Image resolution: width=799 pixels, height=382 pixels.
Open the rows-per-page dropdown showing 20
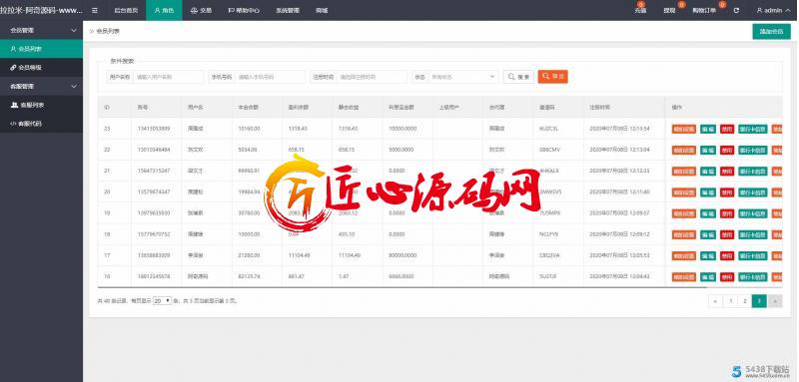point(163,301)
